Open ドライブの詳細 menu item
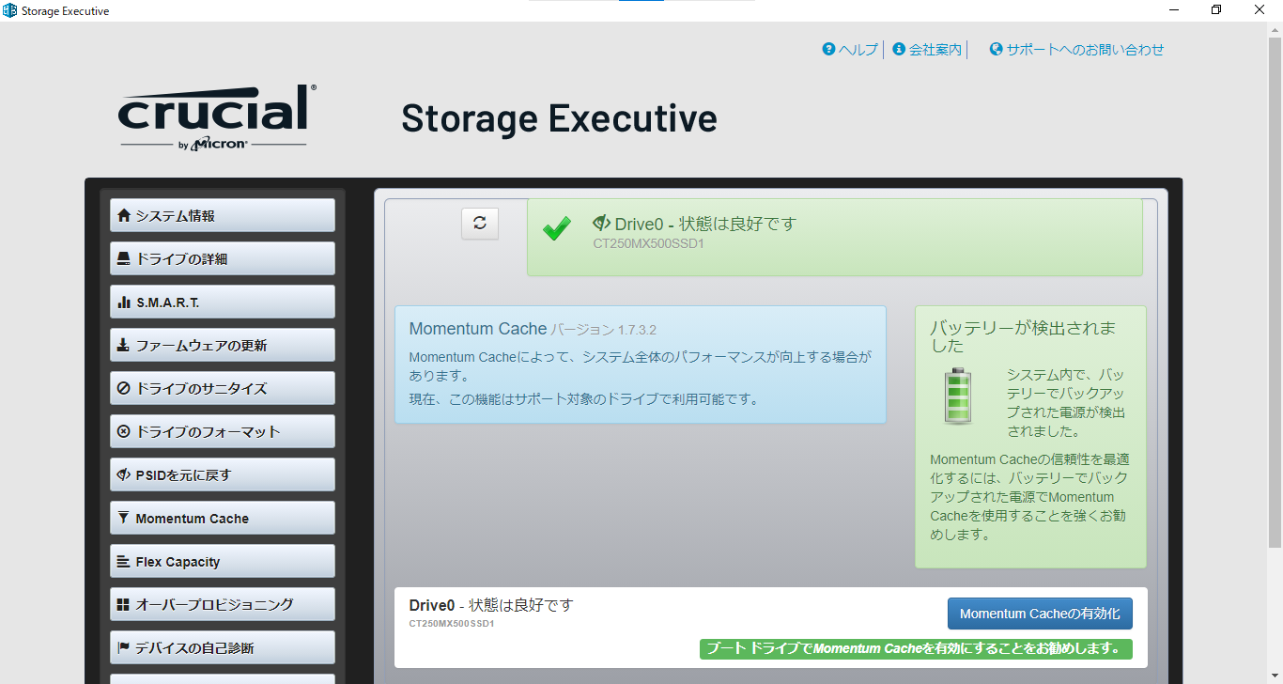1283x684 pixels. (223, 258)
